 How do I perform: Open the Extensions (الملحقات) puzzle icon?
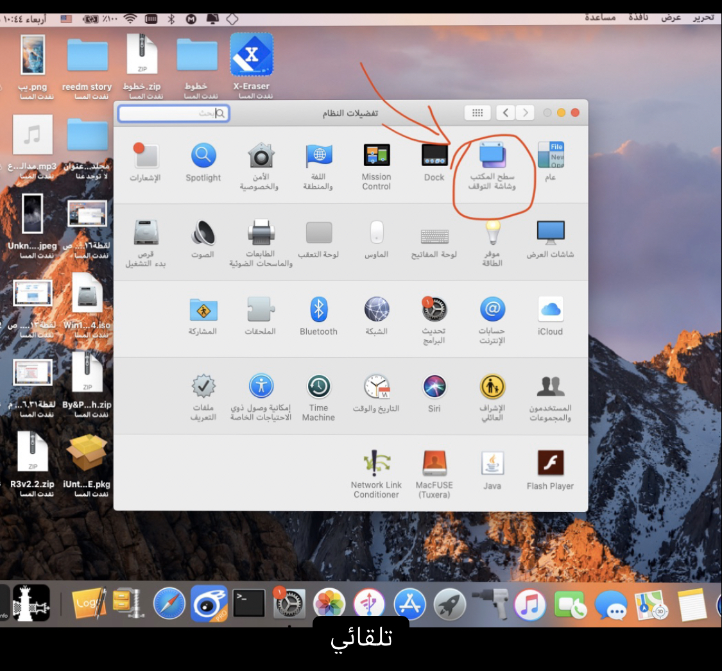[x=261, y=309]
